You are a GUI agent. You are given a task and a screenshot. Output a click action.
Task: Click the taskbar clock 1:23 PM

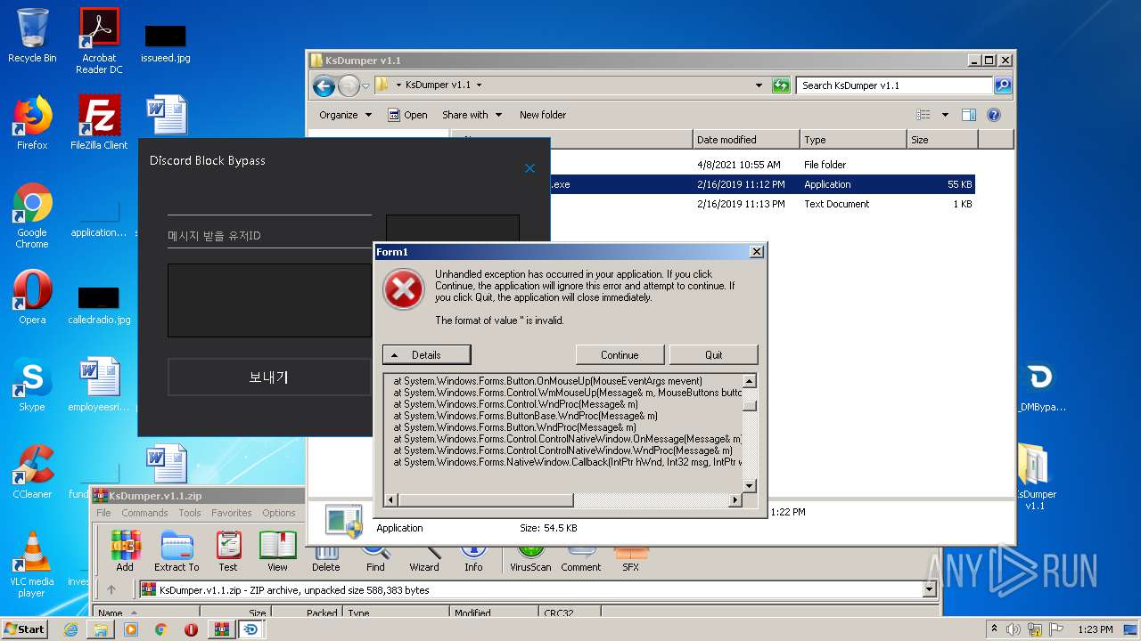coord(1095,629)
